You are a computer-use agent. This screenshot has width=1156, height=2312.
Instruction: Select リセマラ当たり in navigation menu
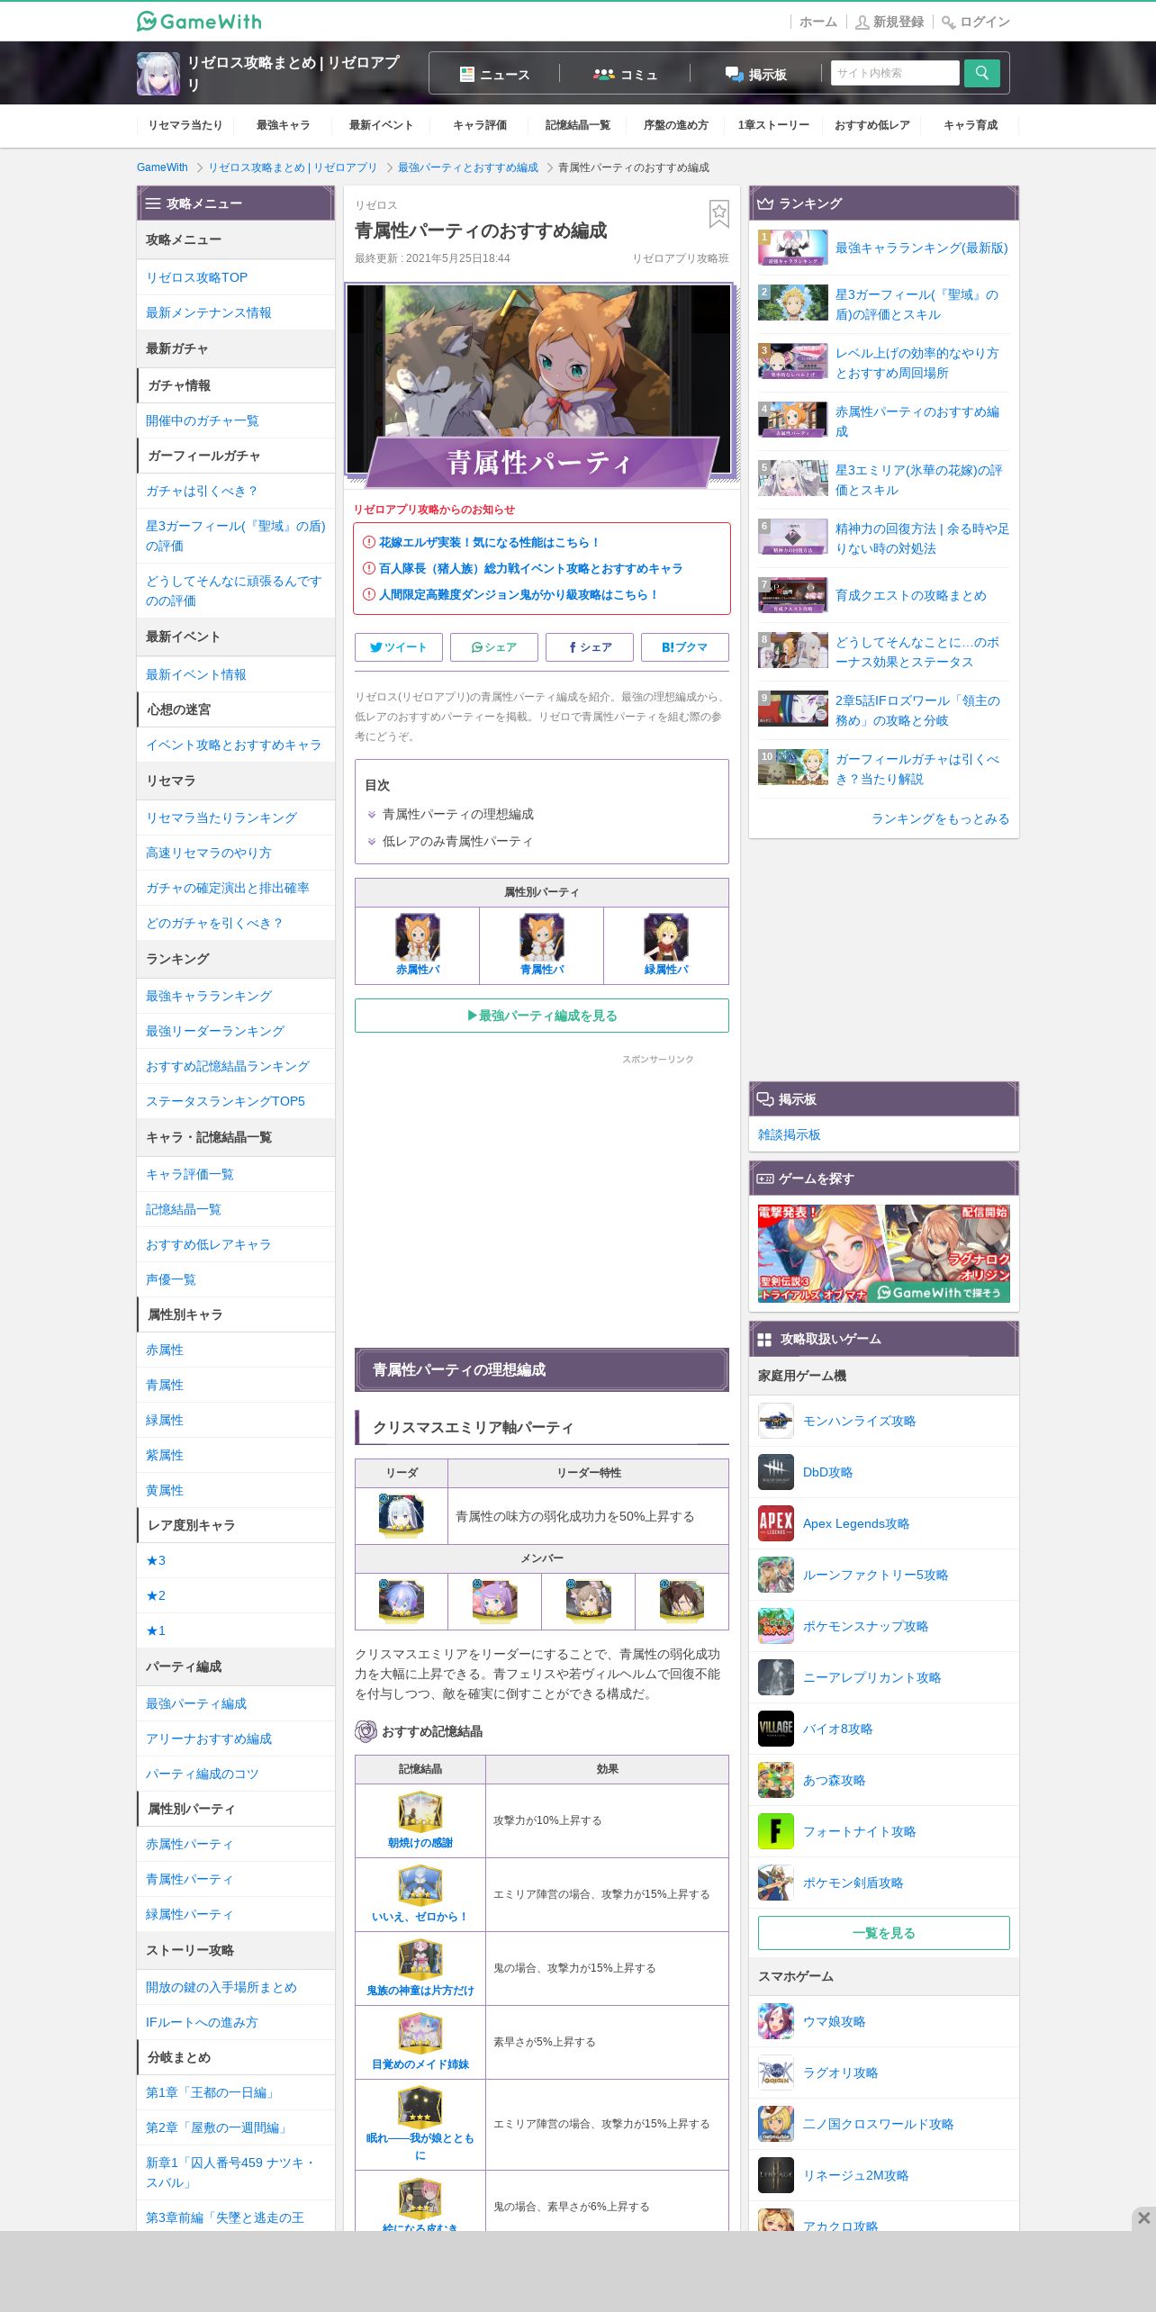(x=185, y=125)
